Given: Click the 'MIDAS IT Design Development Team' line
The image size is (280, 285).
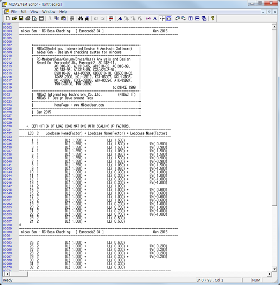Looking at the screenshot, I should [x=65, y=98].
